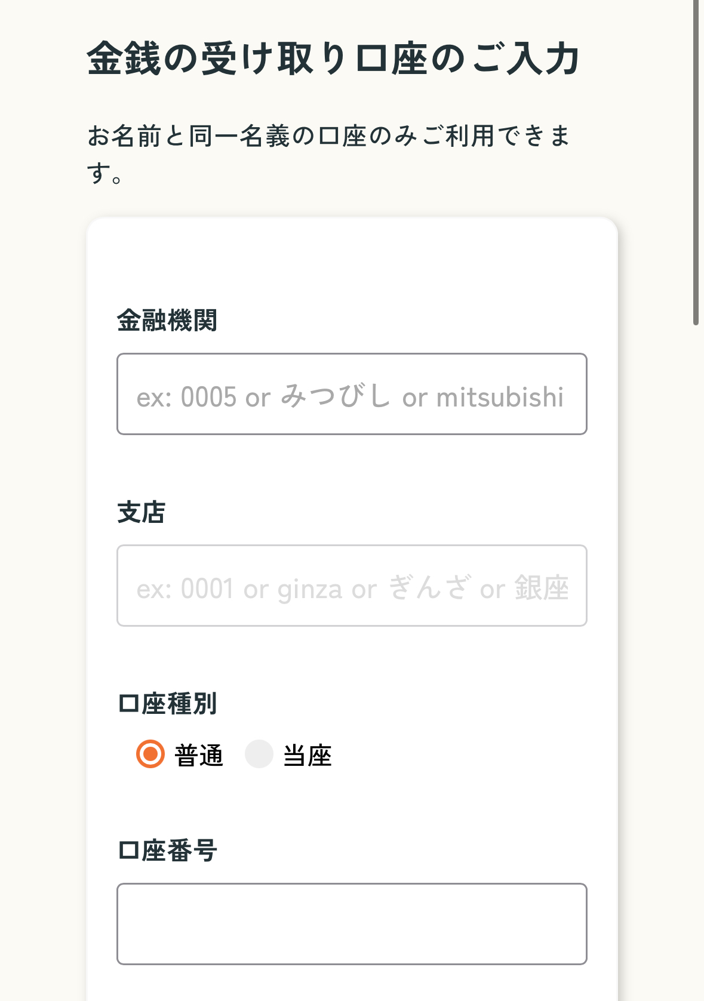Viewport: 704px width, 1001px height.
Task: Click the 口座番号 field label
Action: click(x=167, y=851)
